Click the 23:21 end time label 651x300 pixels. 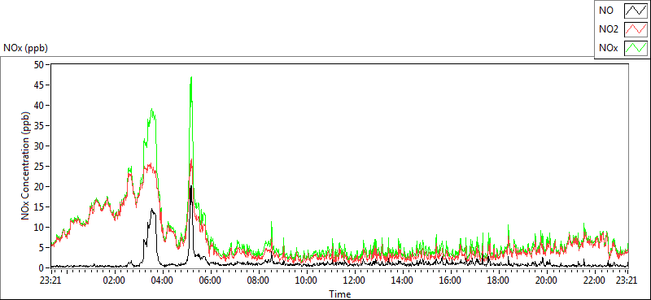click(627, 280)
